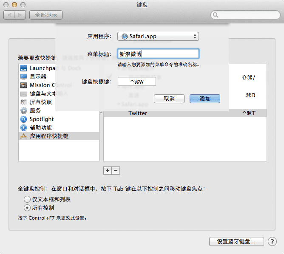Click the Spotlight magnifier icon
The width and height of the screenshot is (284, 254).
tap(23, 119)
